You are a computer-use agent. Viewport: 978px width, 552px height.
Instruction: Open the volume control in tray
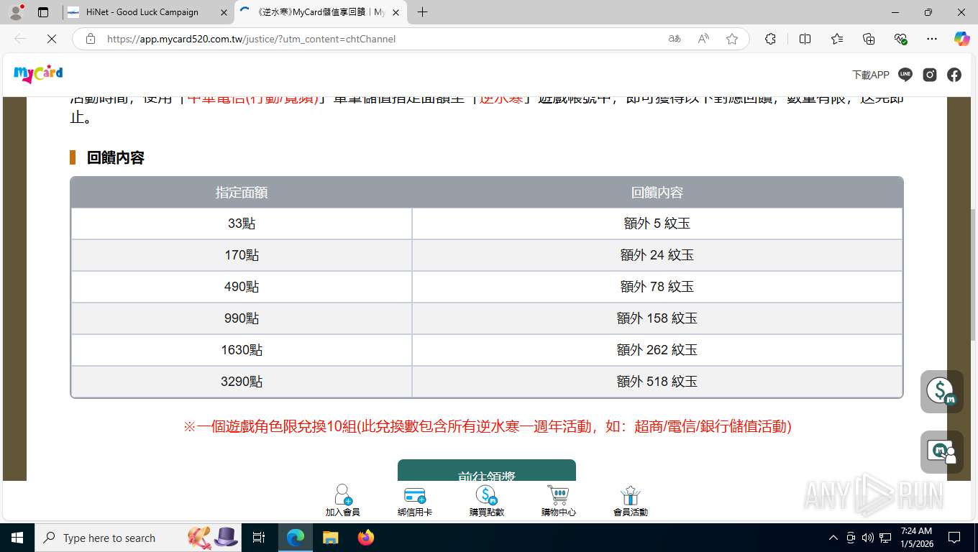click(868, 538)
